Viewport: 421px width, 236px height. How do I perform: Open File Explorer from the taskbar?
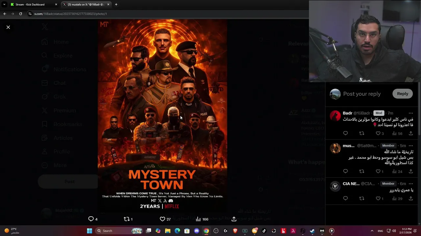click(x=168, y=231)
